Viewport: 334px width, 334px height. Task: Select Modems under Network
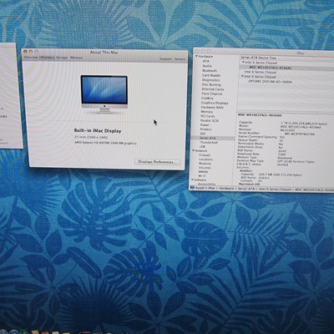205,164
